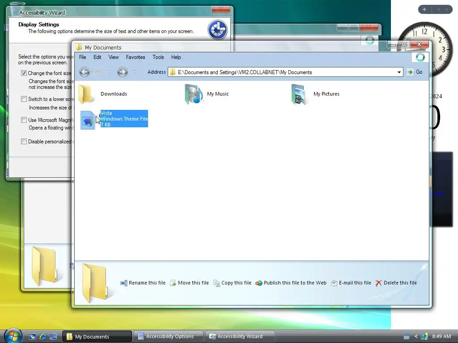Click the plus button on the sidebar gadget bar
The width and height of the screenshot is (458, 343).
point(424,9)
